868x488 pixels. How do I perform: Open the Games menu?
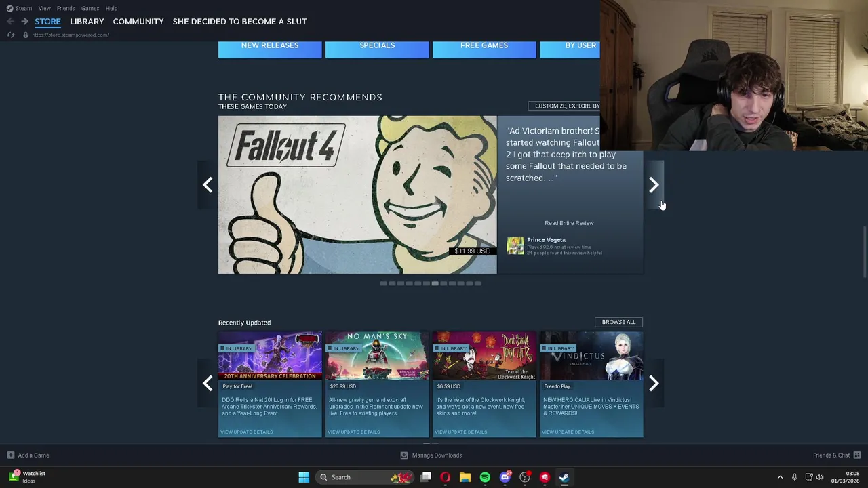pos(90,8)
